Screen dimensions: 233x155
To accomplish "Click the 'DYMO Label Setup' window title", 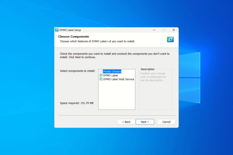I will tap(70, 30).
